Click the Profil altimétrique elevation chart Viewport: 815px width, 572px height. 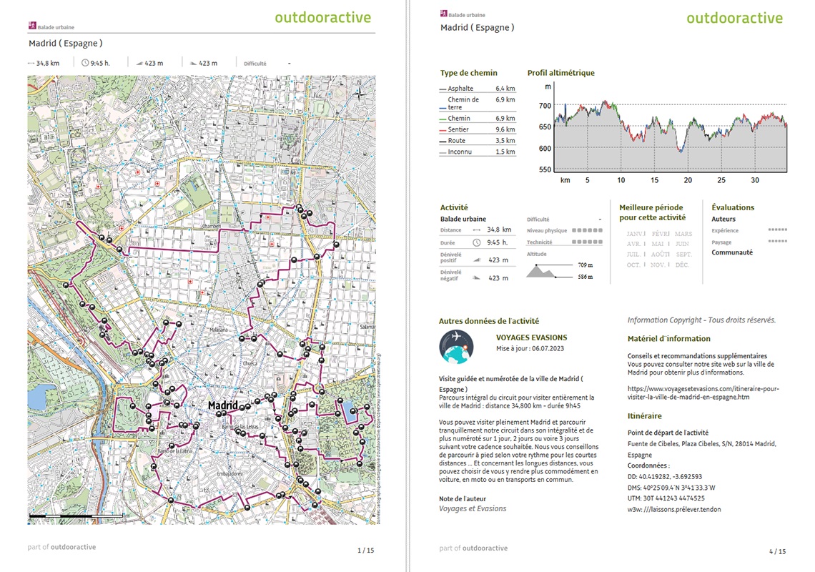(x=663, y=132)
